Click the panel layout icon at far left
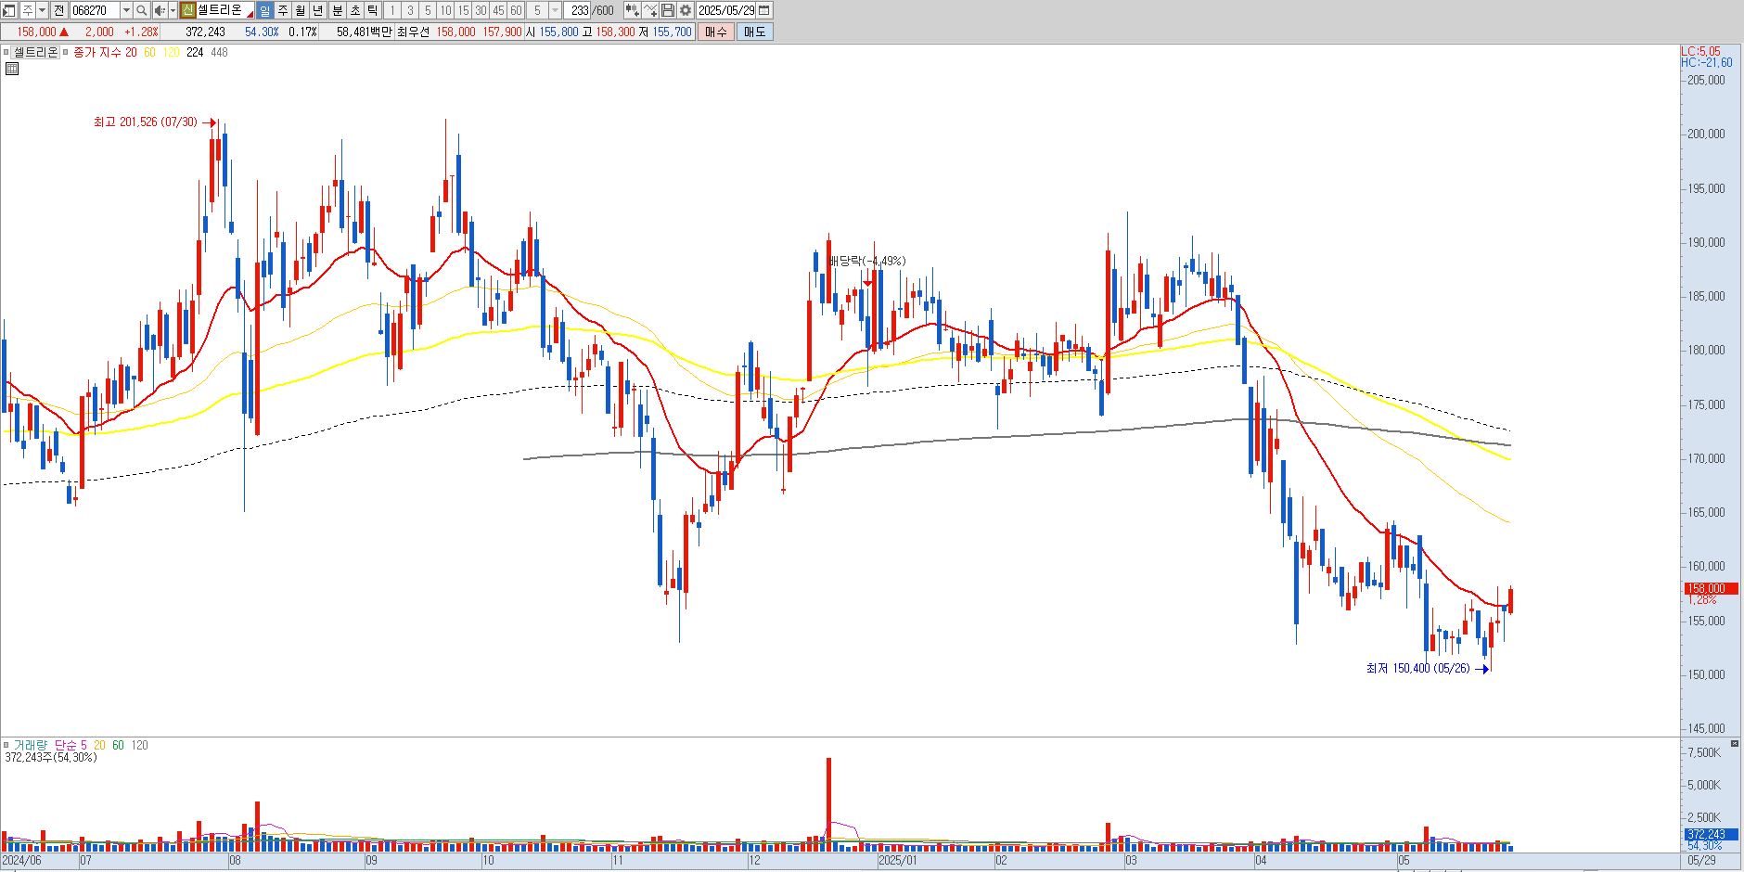The image size is (1744, 872). [x=8, y=10]
